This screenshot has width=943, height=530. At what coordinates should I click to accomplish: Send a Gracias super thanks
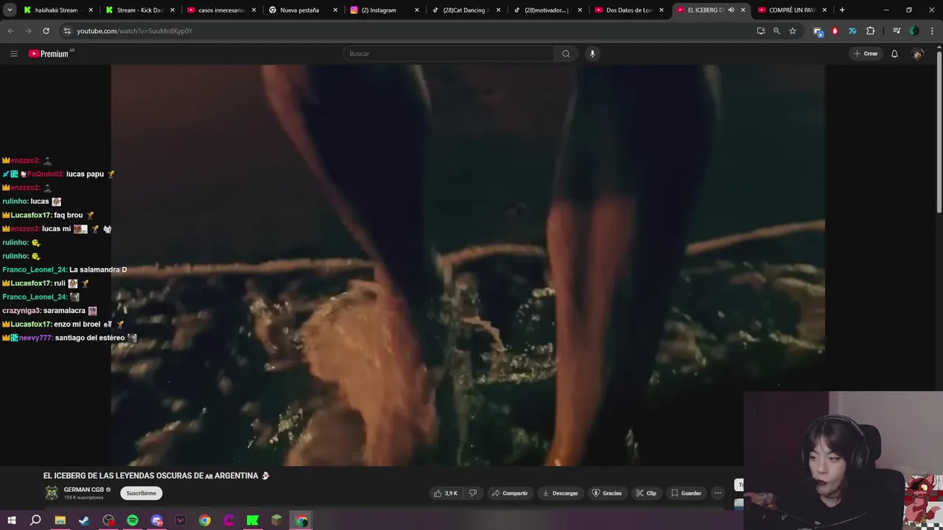pos(607,493)
